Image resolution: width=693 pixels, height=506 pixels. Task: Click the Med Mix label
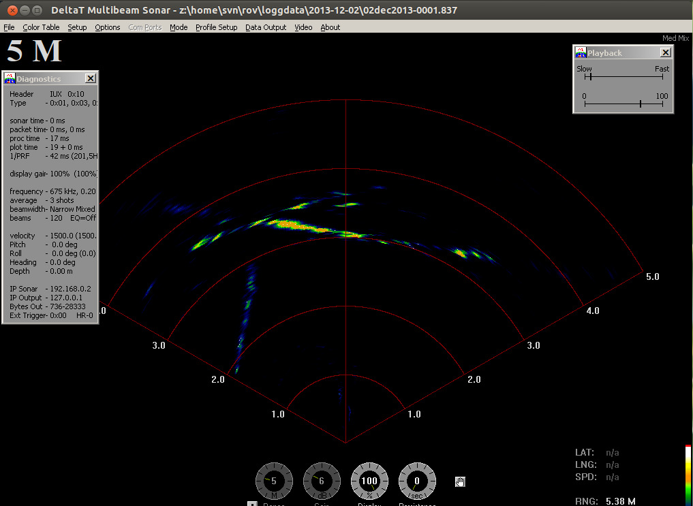coord(675,38)
